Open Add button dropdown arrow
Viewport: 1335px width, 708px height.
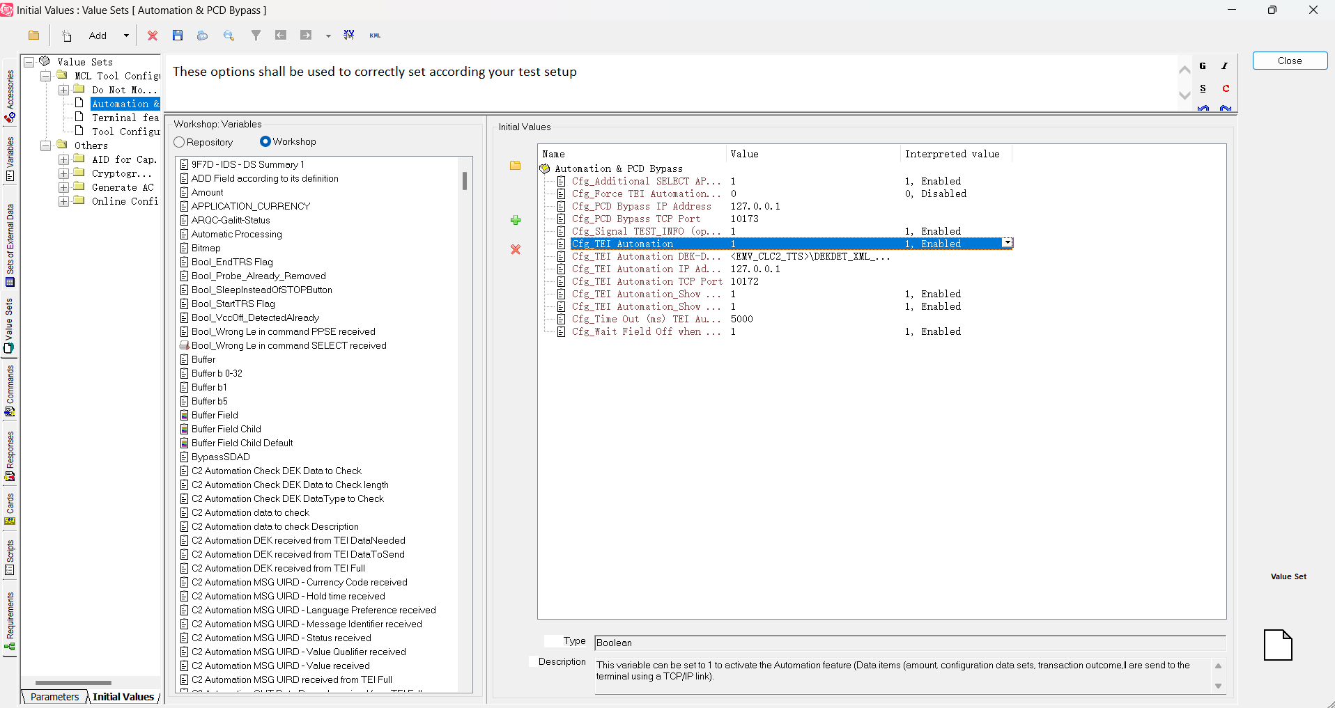point(126,36)
